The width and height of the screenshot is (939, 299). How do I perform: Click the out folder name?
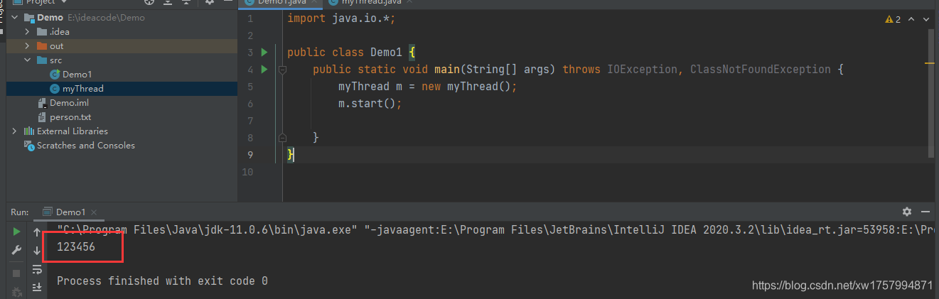click(x=56, y=46)
